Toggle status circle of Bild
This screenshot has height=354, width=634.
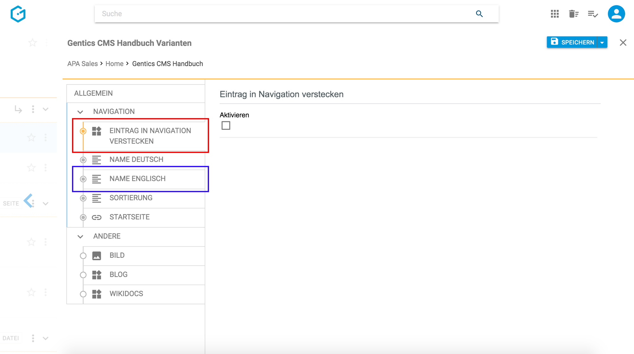[x=83, y=256]
